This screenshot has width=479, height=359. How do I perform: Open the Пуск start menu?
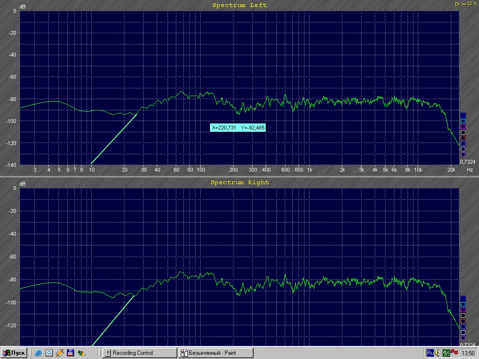pyautogui.click(x=14, y=352)
